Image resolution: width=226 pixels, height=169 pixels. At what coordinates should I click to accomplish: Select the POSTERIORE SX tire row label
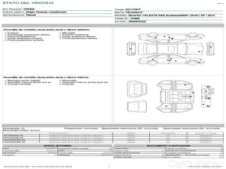tap(14, 142)
